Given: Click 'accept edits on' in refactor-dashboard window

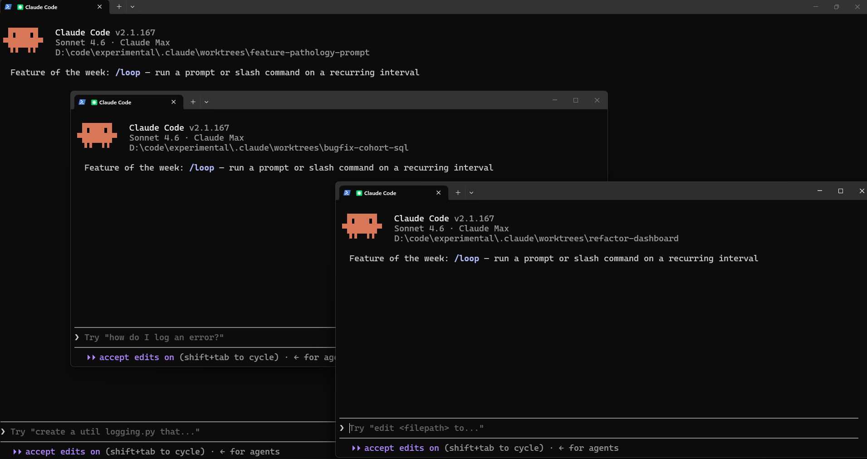Looking at the screenshot, I should click(x=402, y=448).
